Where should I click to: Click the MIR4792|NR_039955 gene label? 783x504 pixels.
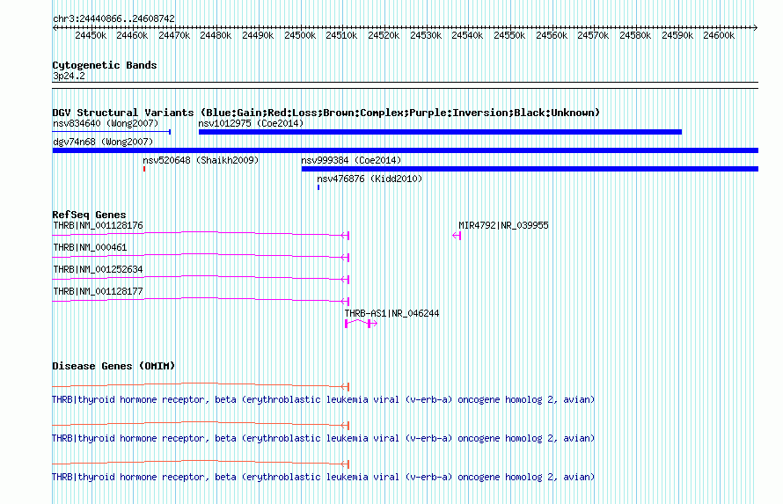(503, 225)
